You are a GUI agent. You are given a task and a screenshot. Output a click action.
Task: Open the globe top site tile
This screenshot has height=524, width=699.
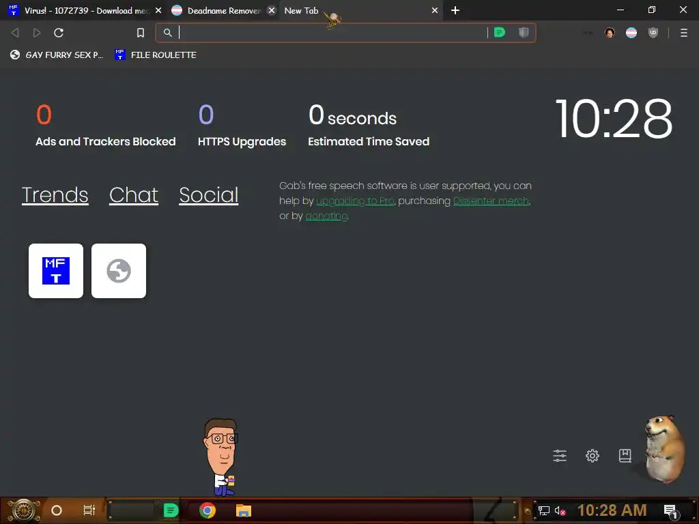pos(119,270)
